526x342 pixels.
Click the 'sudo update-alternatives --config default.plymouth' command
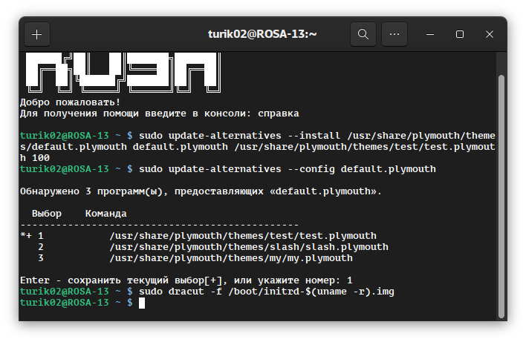(288, 169)
